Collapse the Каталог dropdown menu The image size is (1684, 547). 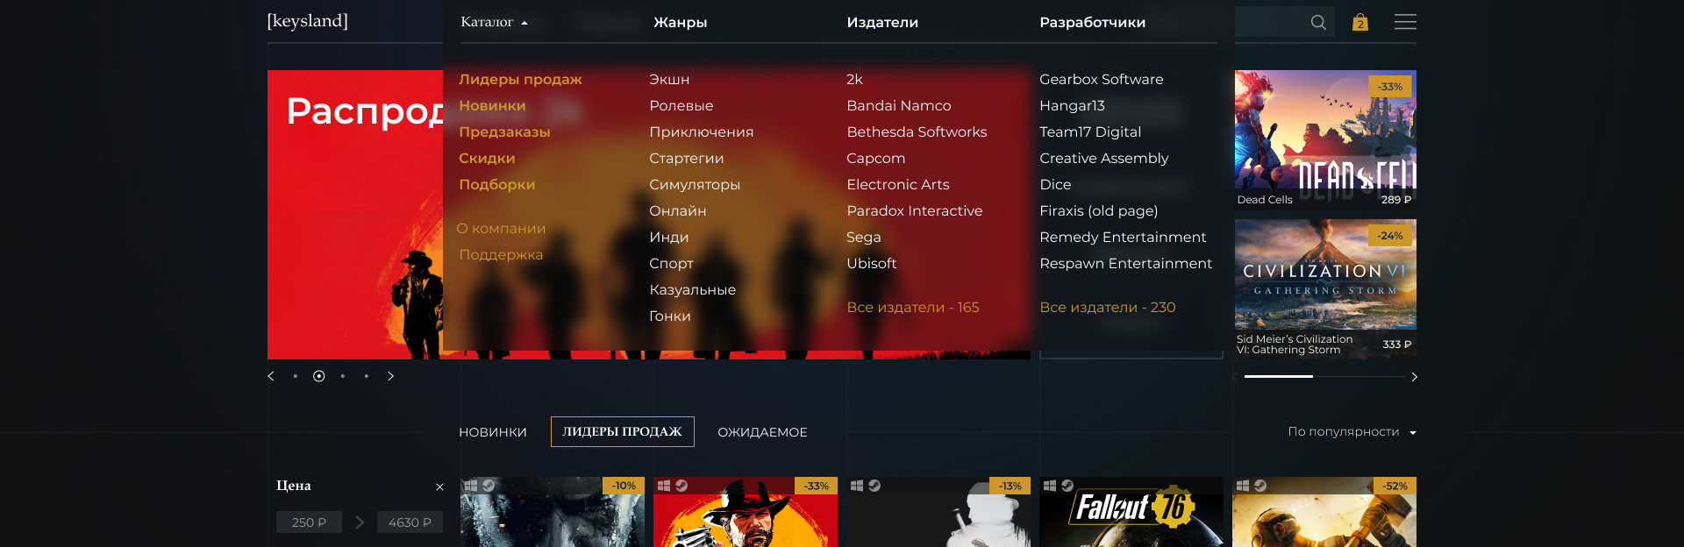pyautogui.click(x=494, y=22)
